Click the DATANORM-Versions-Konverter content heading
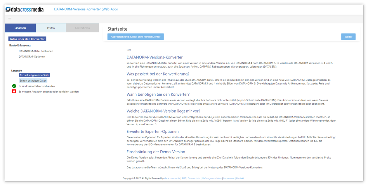This screenshot has width=368, height=186. click(155, 57)
